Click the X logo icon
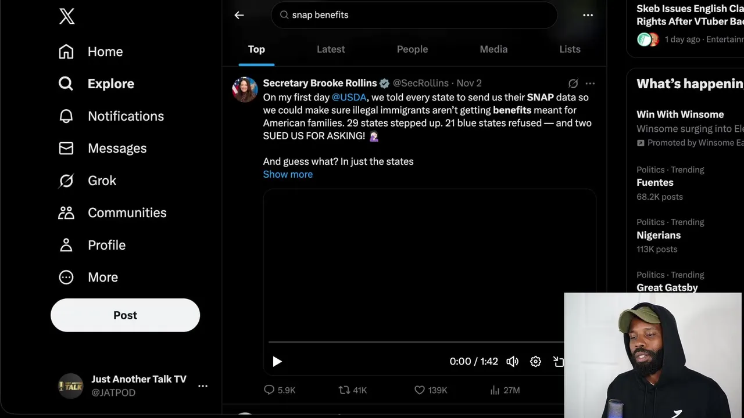The image size is (744, 418). click(67, 16)
